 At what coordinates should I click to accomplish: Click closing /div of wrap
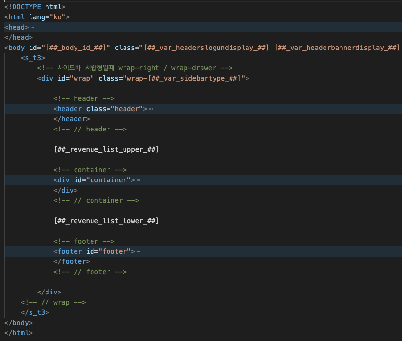pyautogui.click(x=49, y=292)
